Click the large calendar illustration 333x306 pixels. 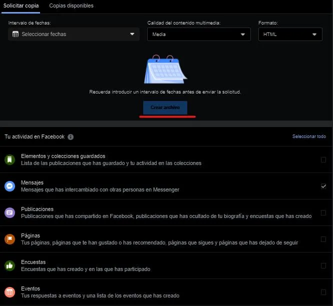[165, 69]
